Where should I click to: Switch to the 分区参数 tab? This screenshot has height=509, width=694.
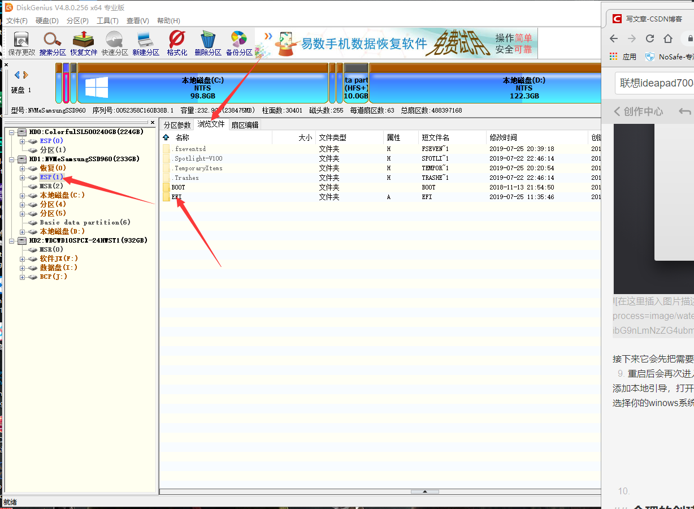coord(177,125)
